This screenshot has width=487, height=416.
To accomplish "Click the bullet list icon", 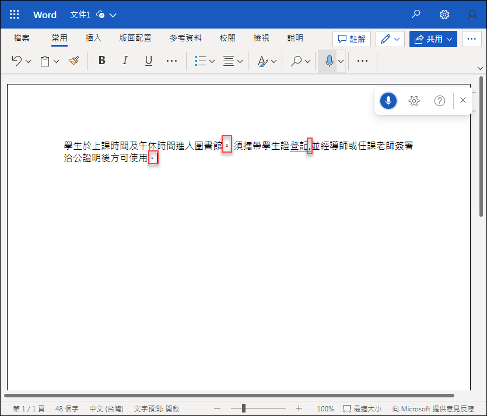I will [201, 61].
